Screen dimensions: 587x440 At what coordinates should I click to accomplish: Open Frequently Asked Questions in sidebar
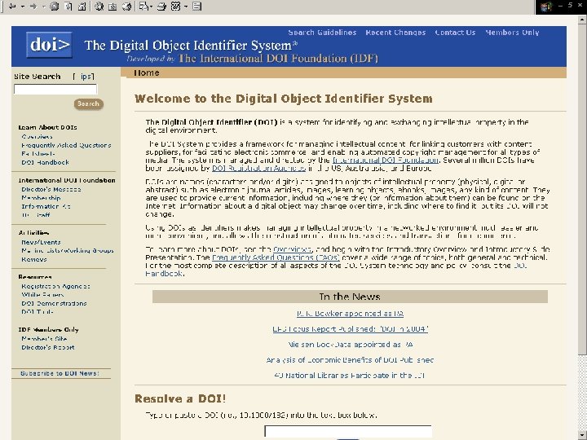pos(66,145)
